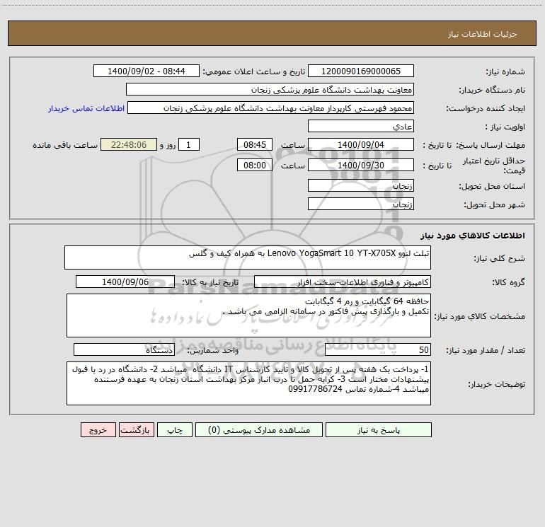Click the مشخصات کالای مورد نیاز label
545x527 pixels.
coord(480,316)
